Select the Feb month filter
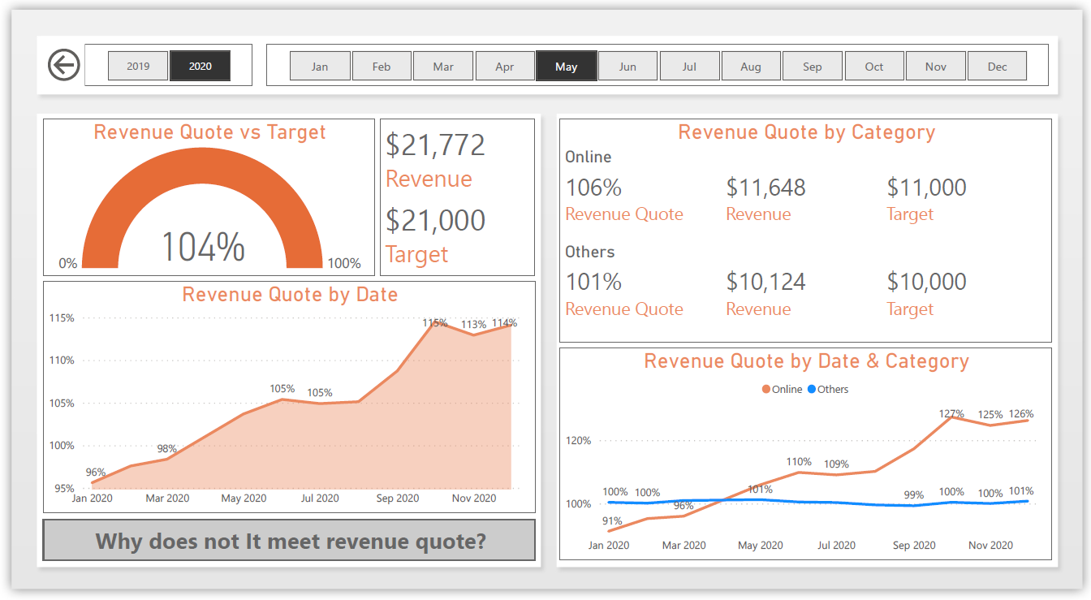 pos(382,66)
